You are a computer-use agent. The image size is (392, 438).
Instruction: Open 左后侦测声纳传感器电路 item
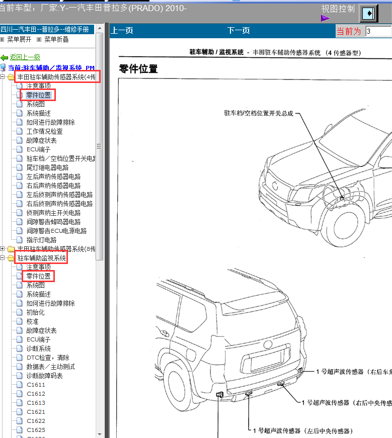coord(59,195)
